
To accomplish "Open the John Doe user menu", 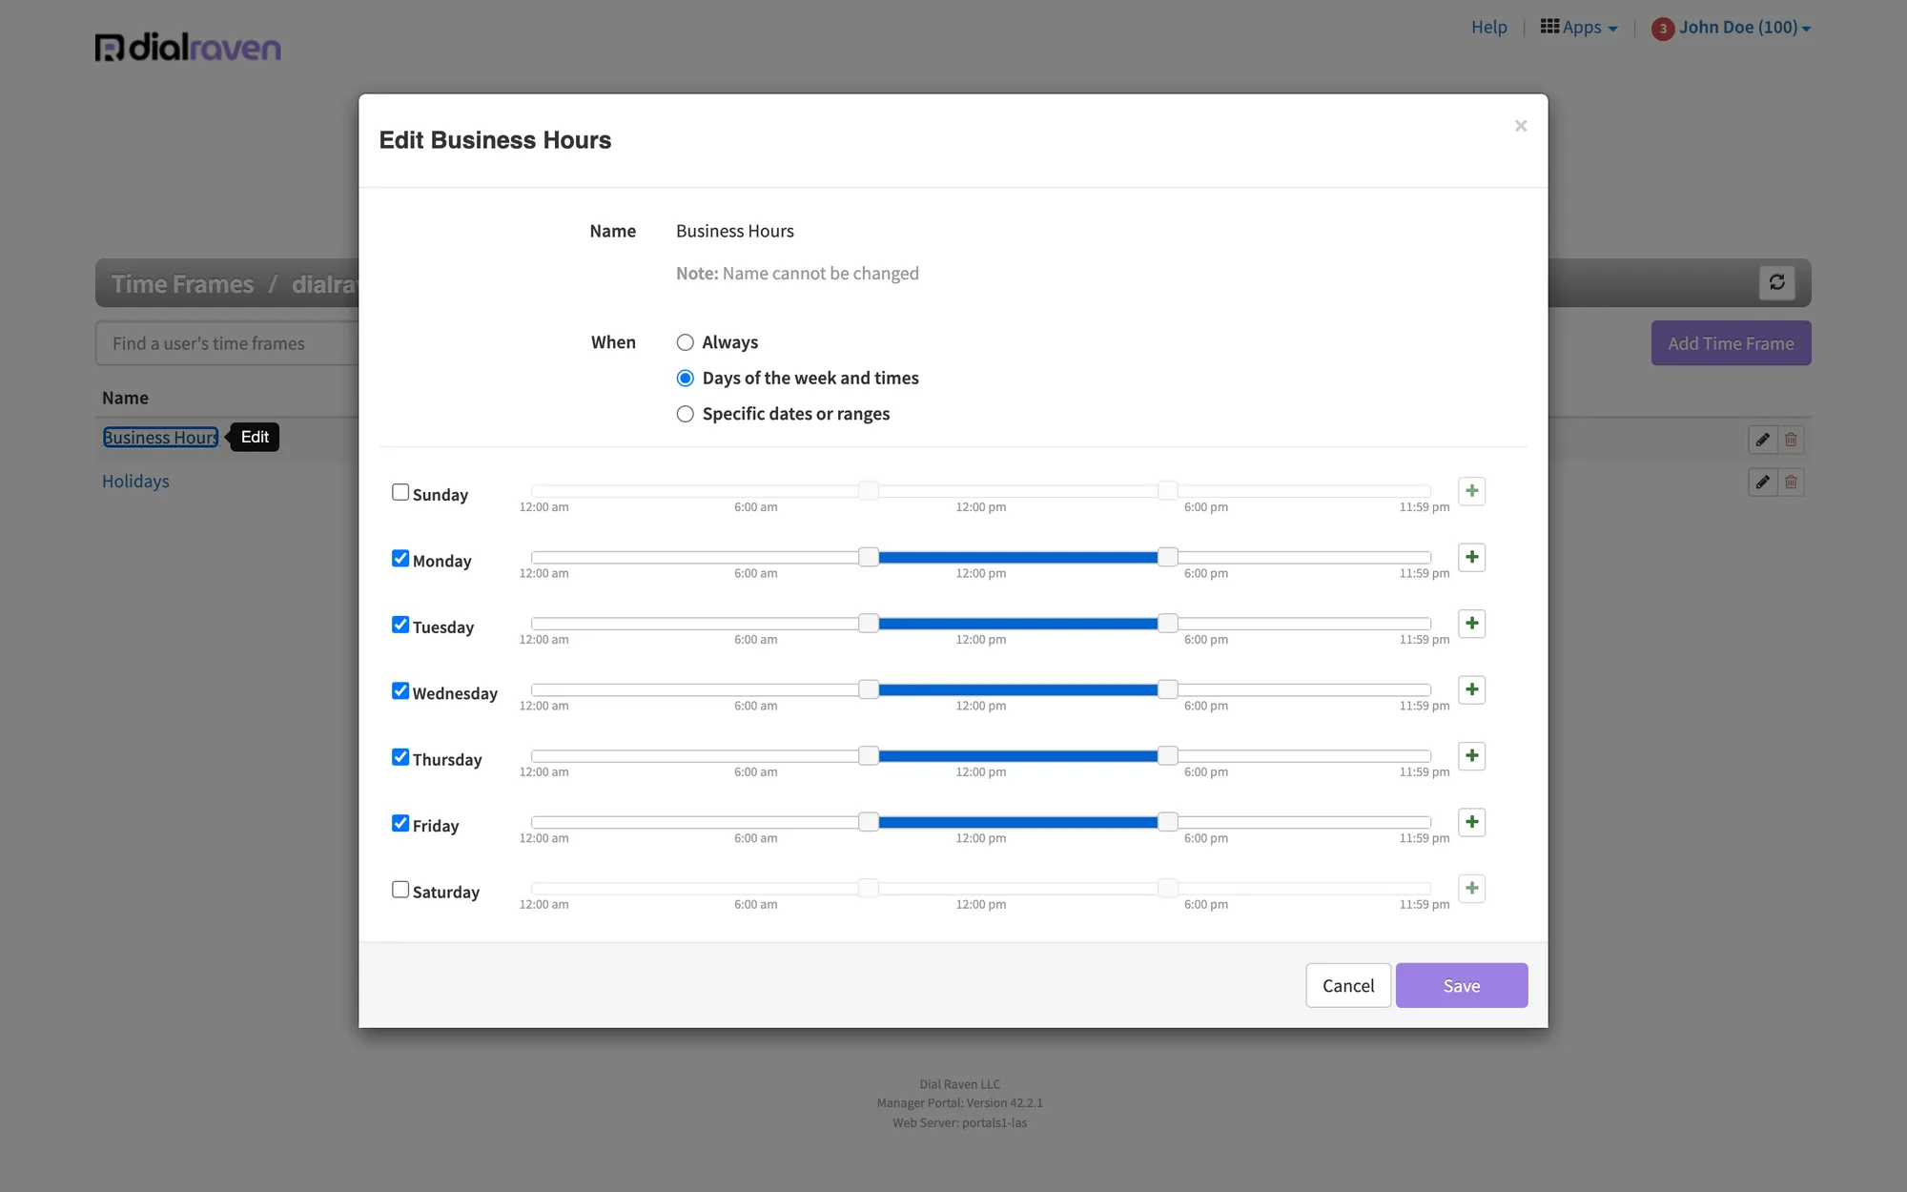I will pos(1744,28).
